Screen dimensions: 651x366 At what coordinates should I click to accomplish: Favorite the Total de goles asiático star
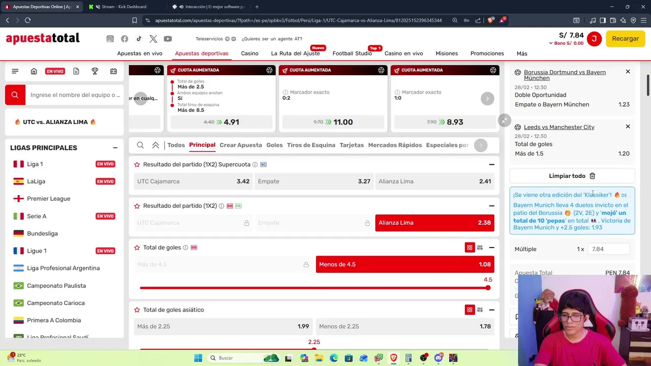point(137,310)
